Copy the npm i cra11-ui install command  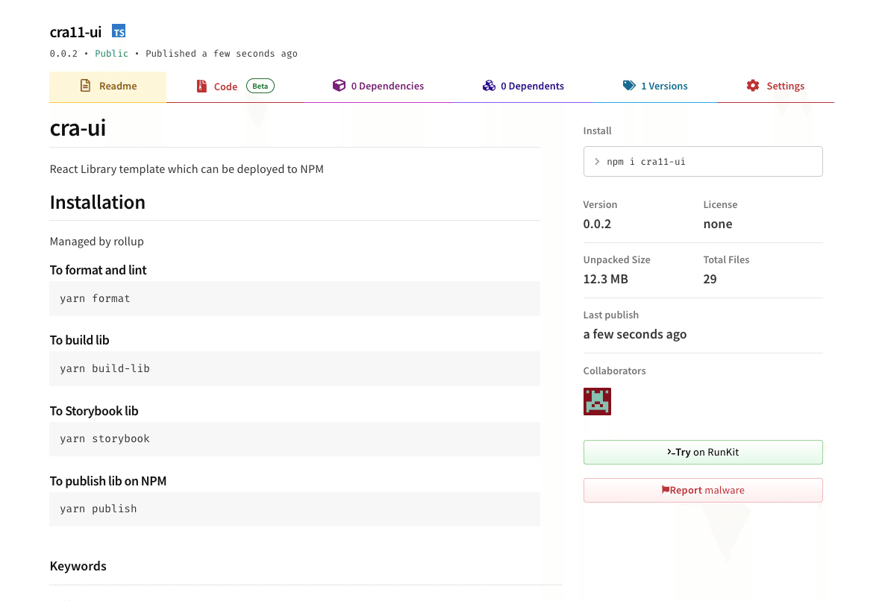703,161
